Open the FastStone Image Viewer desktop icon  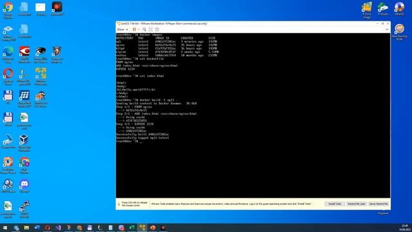tap(8, 165)
